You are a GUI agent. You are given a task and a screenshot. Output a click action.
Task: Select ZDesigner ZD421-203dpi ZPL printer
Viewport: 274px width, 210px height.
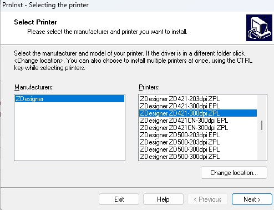tap(198, 99)
